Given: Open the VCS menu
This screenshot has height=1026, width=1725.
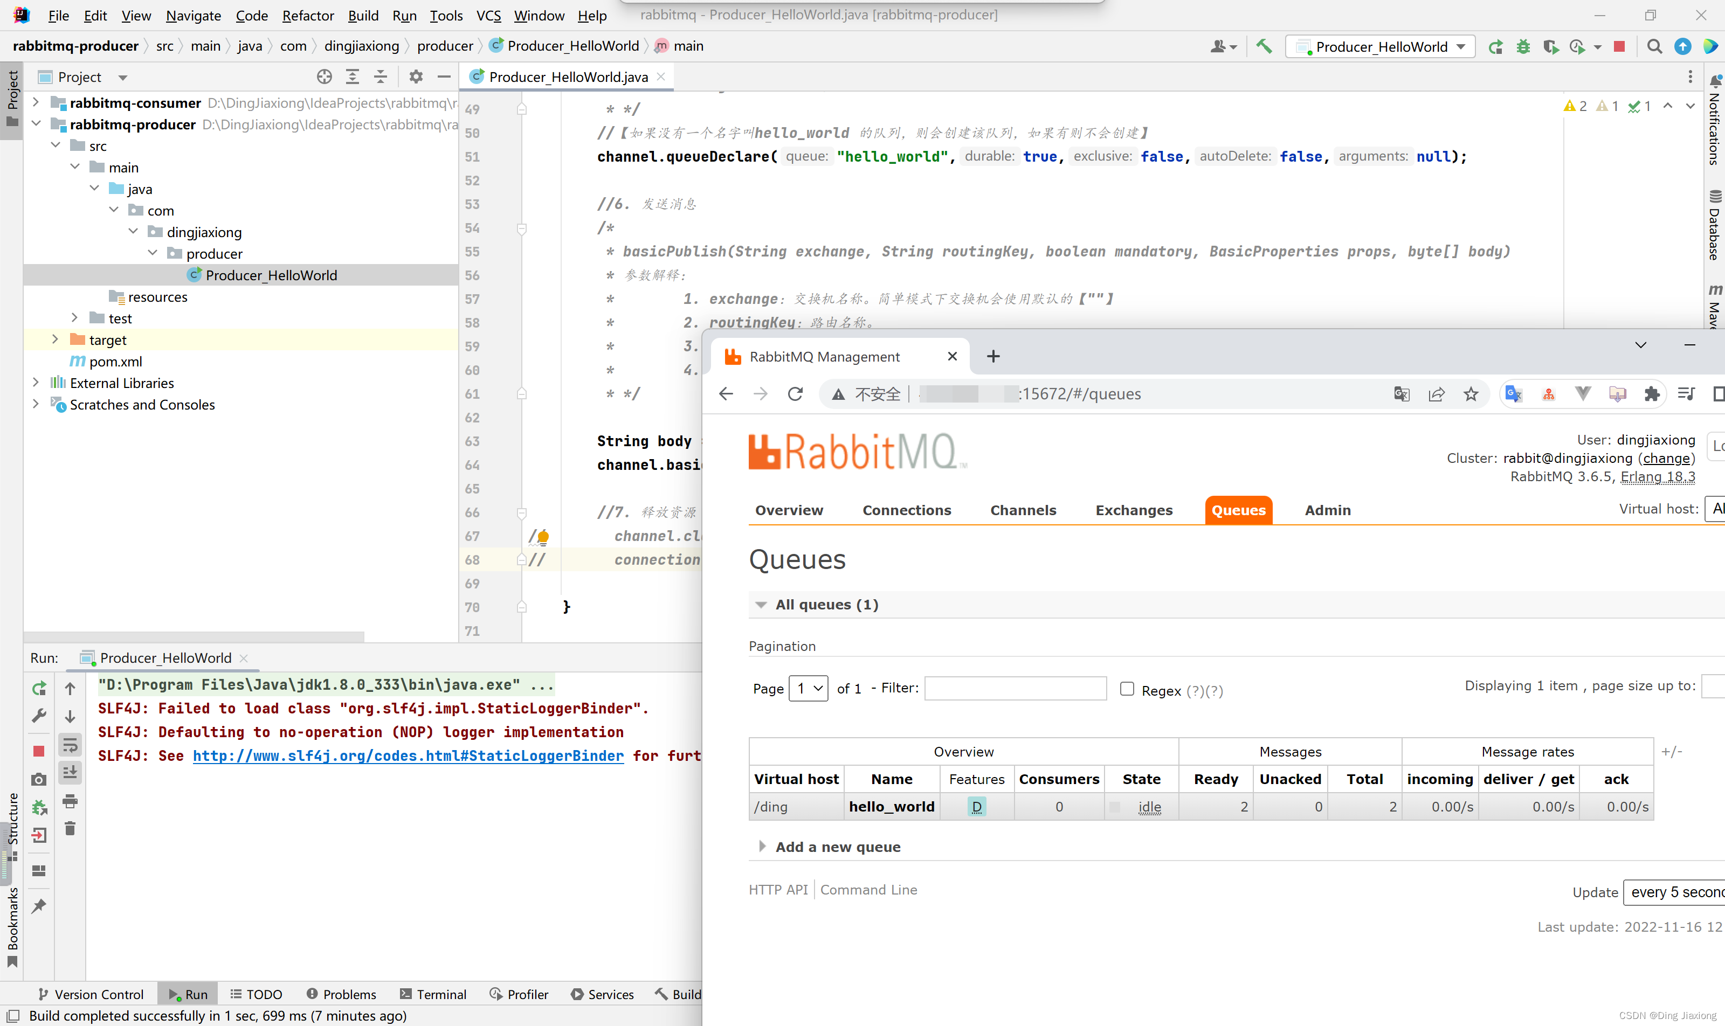Looking at the screenshot, I should 488,15.
